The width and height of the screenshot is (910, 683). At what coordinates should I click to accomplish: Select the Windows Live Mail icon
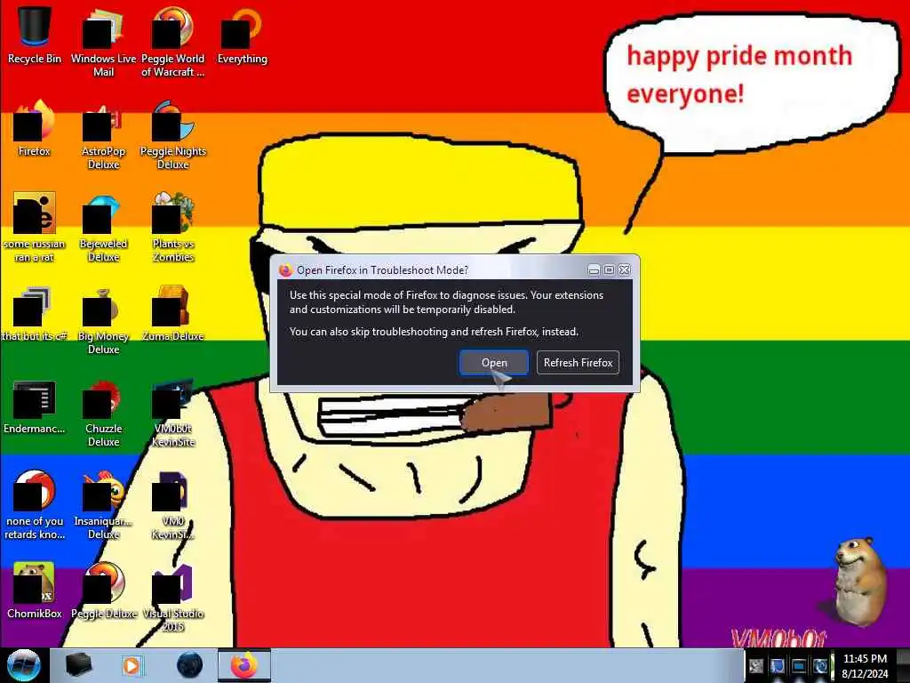(103, 43)
